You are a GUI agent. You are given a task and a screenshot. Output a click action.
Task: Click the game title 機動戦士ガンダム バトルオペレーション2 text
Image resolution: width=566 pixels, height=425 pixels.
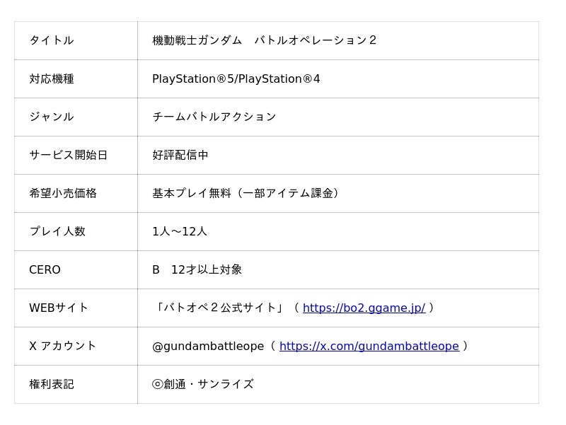265,40
